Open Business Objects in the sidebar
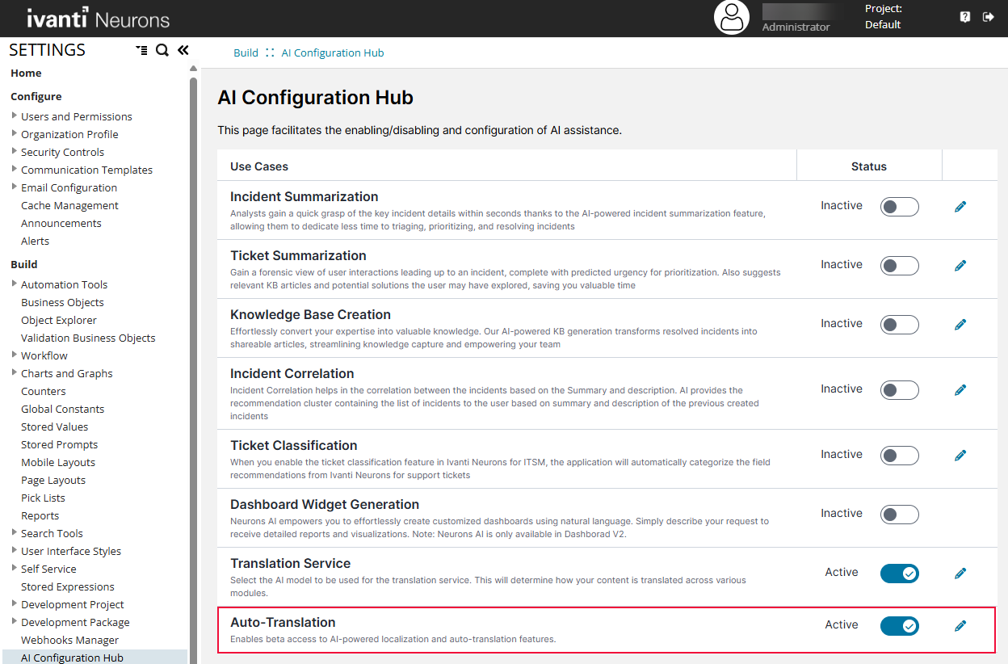This screenshot has width=1008, height=664. point(62,302)
